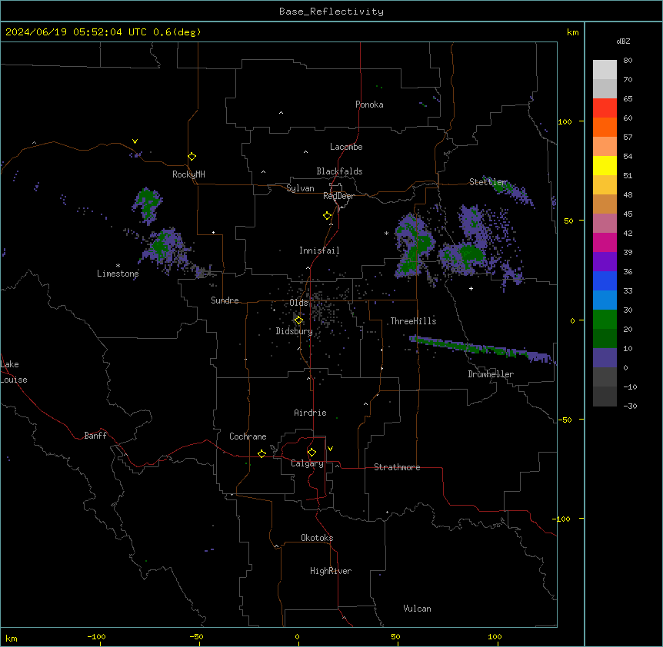Click the blue 36 dBZ legend swatch
The height and width of the screenshot is (647, 663).
pos(605,280)
